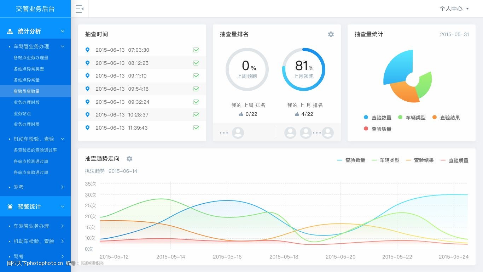
Task: Open the 个人中心 dropdown
Action: 454,8
